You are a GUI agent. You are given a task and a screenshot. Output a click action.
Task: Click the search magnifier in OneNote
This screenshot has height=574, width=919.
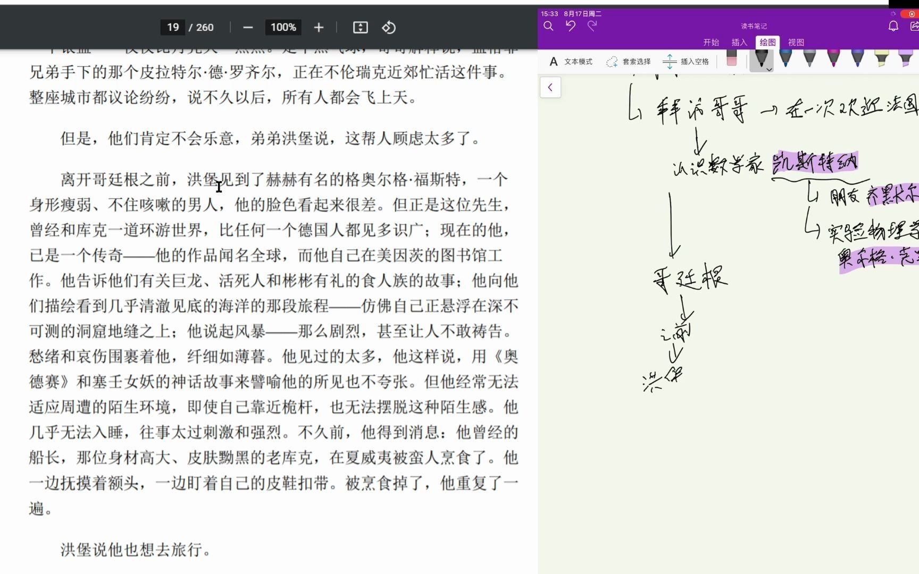coord(548,26)
